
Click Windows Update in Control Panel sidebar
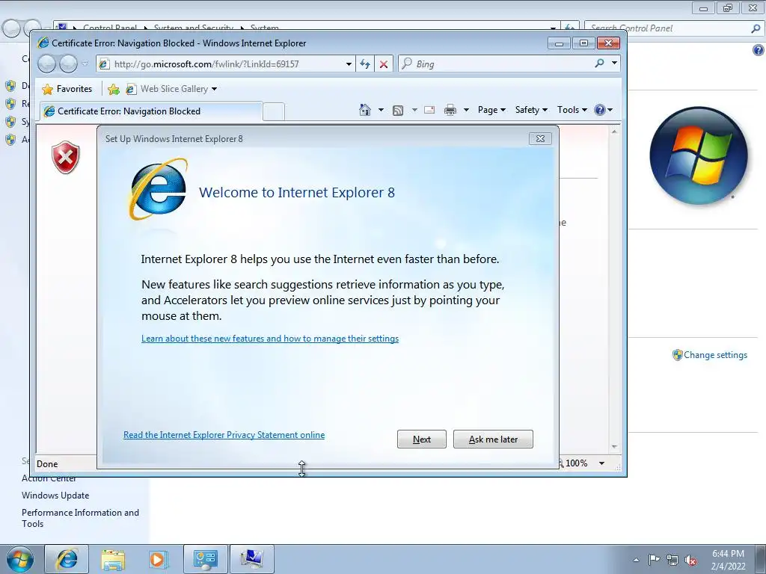pos(55,496)
